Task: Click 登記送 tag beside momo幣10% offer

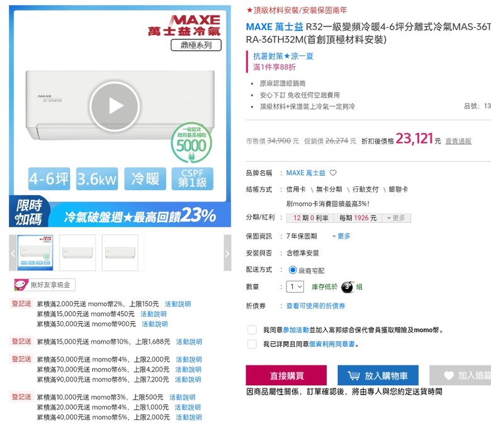Action: 21,341
